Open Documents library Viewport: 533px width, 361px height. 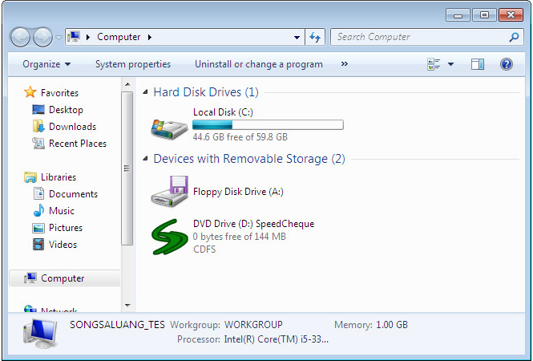point(73,193)
